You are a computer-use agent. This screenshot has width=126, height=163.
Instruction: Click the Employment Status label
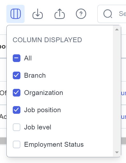click(x=54, y=144)
